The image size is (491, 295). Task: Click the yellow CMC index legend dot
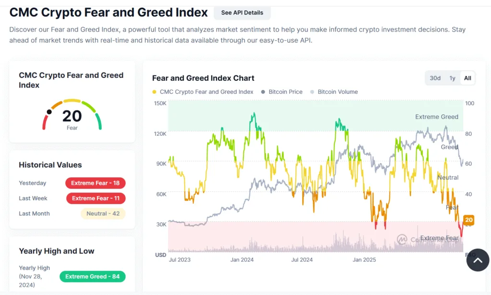click(153, 92)
